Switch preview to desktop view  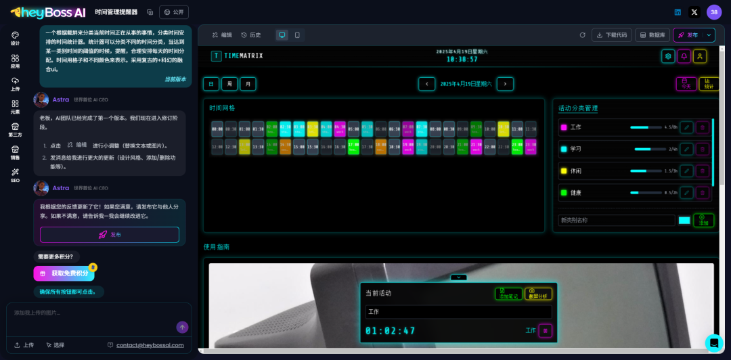click(282, 35)
